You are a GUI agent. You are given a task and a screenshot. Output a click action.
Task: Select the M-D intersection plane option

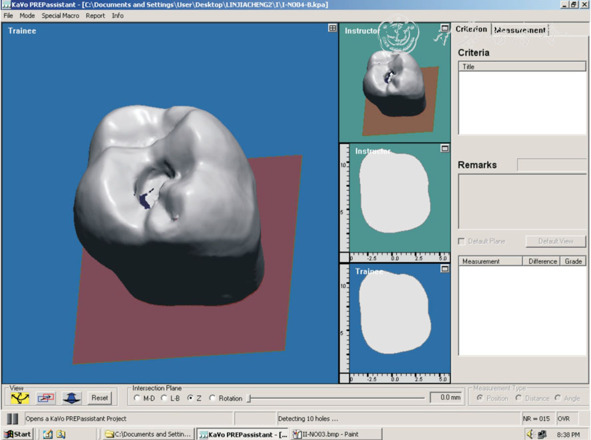[x=138, y=398]
